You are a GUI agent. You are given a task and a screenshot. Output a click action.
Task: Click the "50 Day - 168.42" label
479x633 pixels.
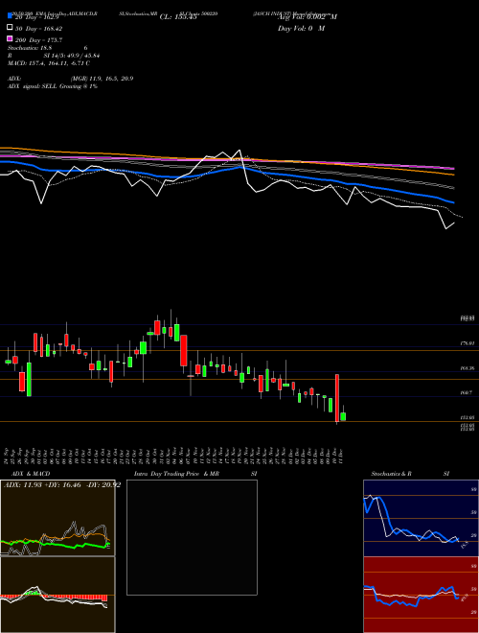pyautogui.click(x=39, y=29)
